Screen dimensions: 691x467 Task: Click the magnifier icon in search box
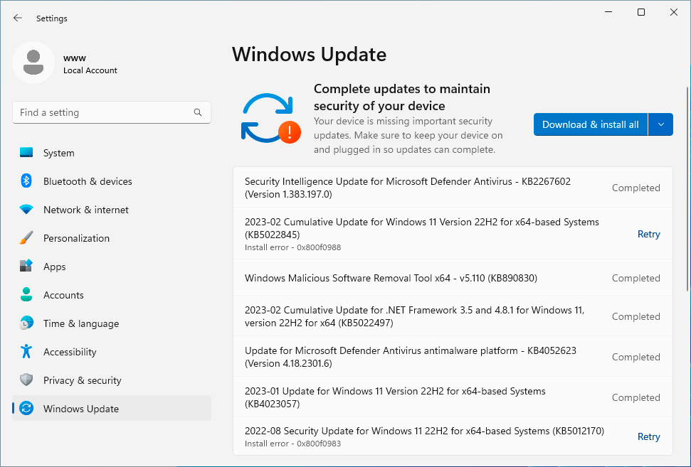pos(198,112)
